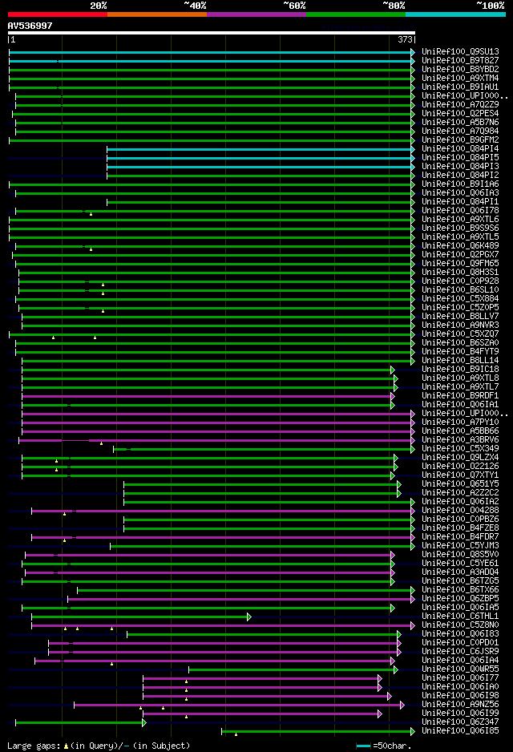The image size is (513, 752).
Task: Click the UniRef100_Q651Y5 label
Action: (460, 484)
